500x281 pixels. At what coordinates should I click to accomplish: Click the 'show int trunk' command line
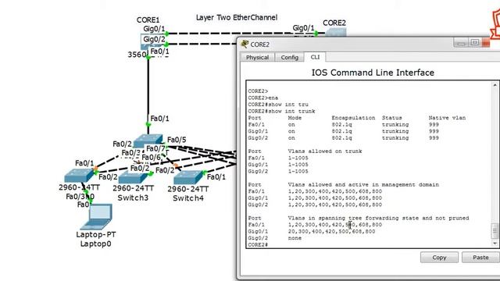tap(281, 111)
